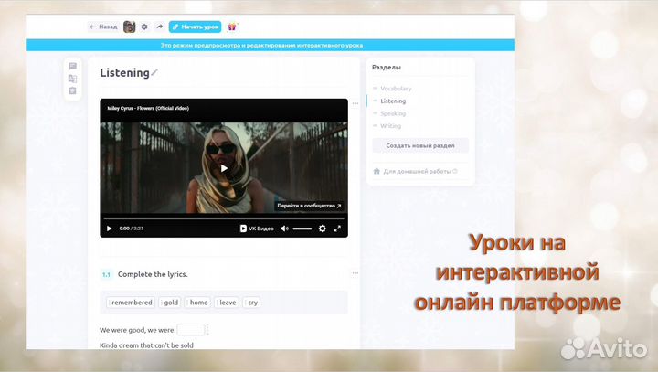Click the 0:00 / 3:21 video time display
The height and width of the screenshot is (372, 658).
click(x=132, y=229)
